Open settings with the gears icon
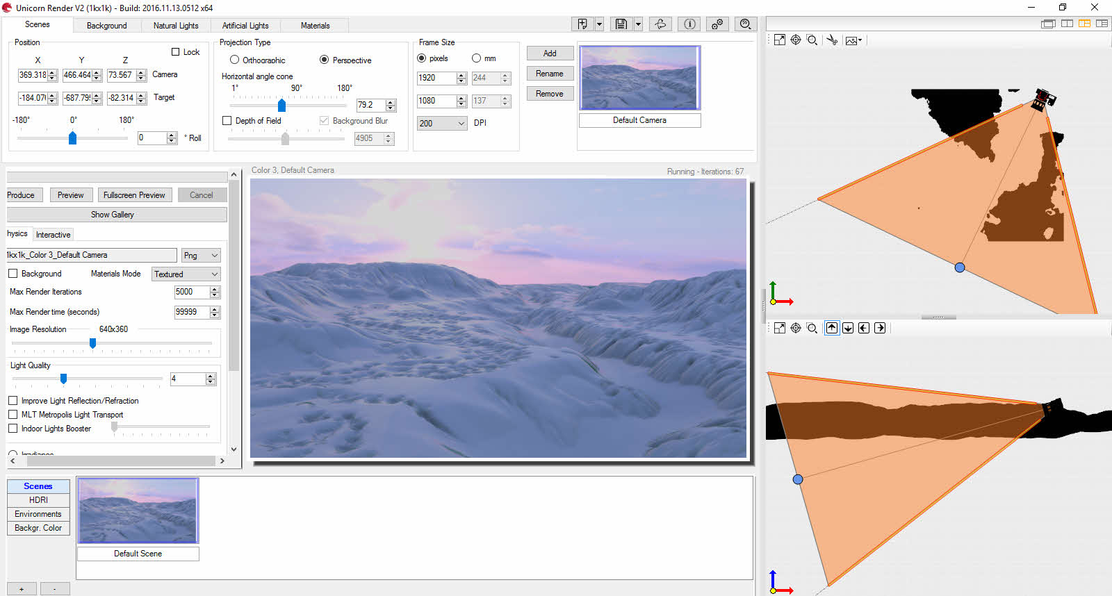 tap(717, 24)
